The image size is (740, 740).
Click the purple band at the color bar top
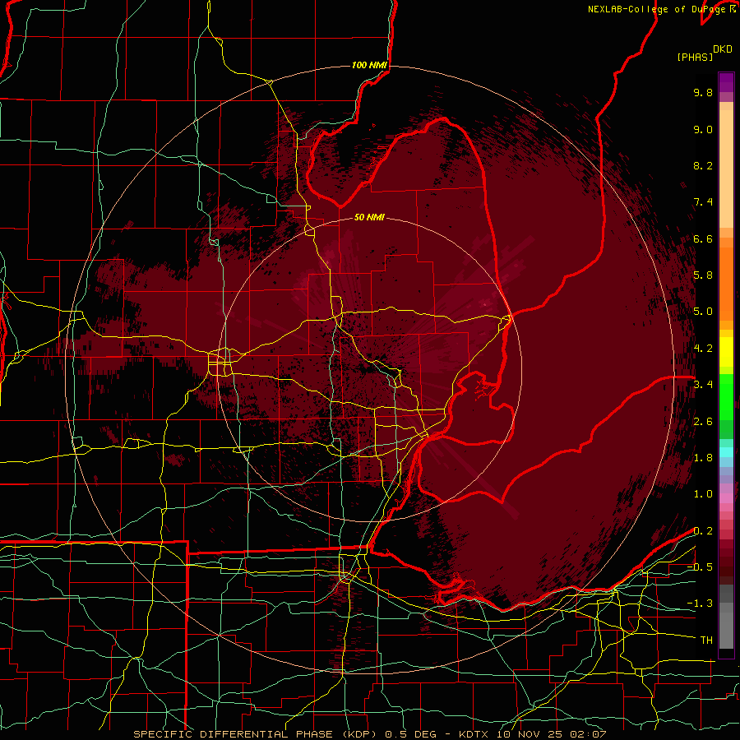(x=726, y=82)
